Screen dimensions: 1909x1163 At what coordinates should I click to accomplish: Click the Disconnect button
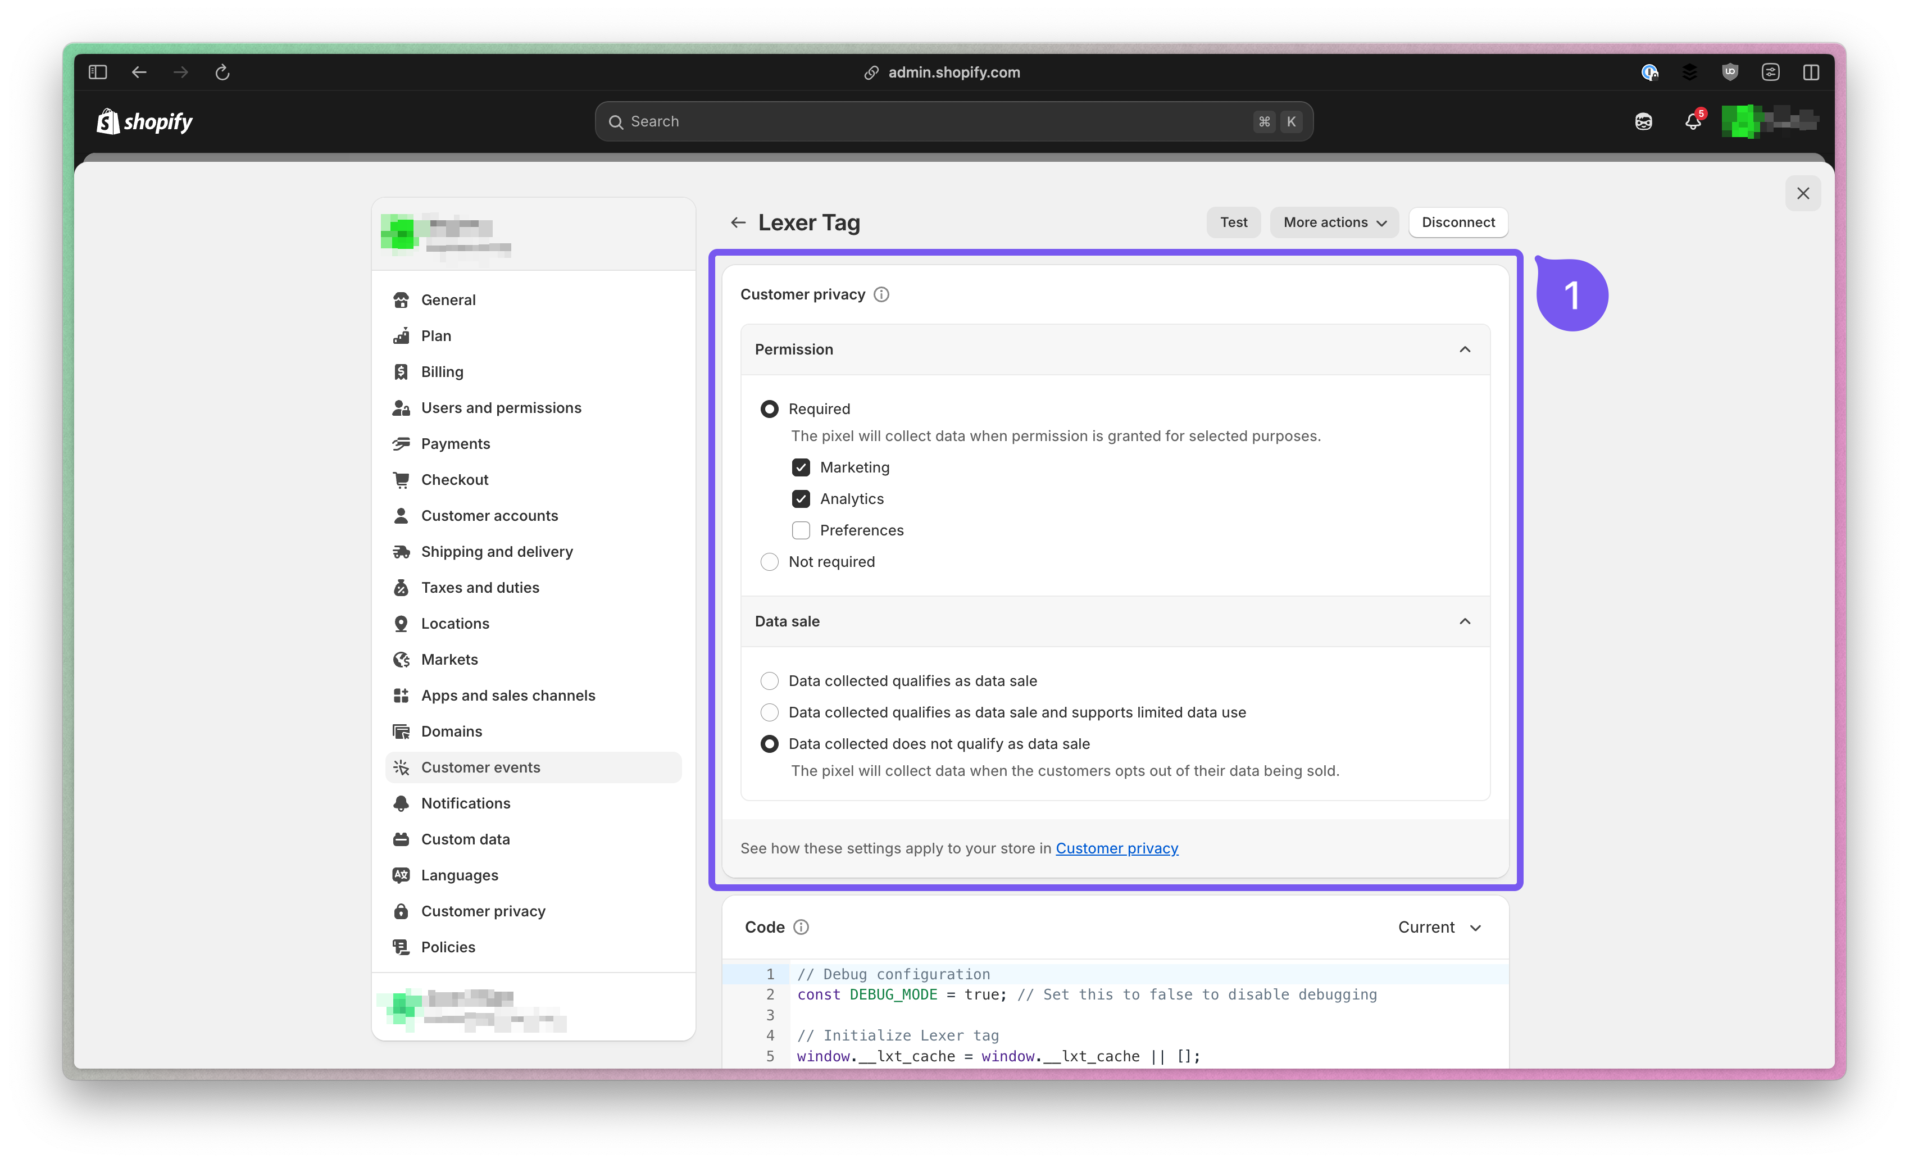[x=1458, y=222]
